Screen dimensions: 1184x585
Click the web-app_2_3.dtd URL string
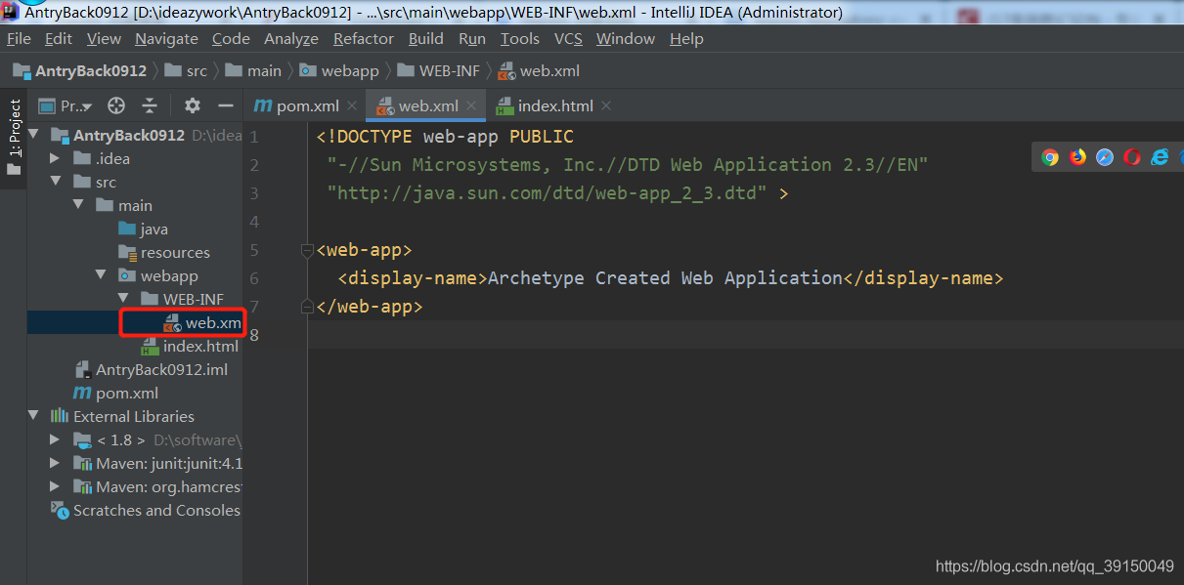[x=548, y=193]
